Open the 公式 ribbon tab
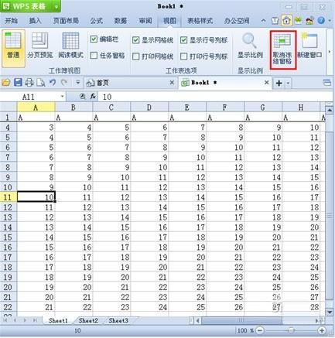Screen dimensions: 335x338 (97, 21)
